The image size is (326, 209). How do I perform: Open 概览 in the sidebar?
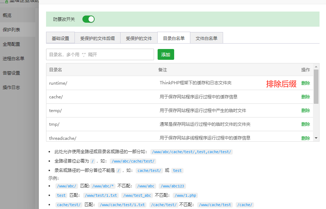click(18, 15)
